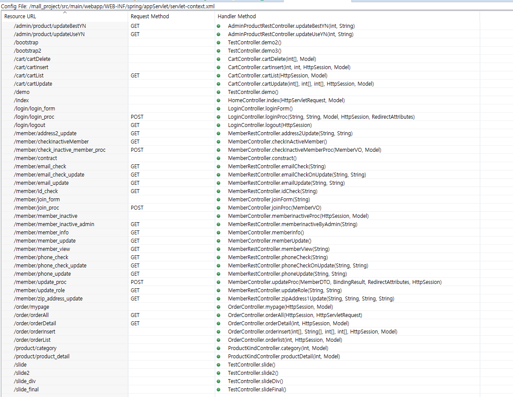This screenshot has height=397, width=513.
Task: Click green icon beside OrderController.orderInsert
Action: pos(218,332)
